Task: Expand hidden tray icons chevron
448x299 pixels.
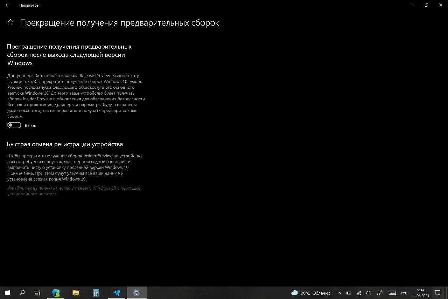Action: pyautogui.click(x=338, y=293)
